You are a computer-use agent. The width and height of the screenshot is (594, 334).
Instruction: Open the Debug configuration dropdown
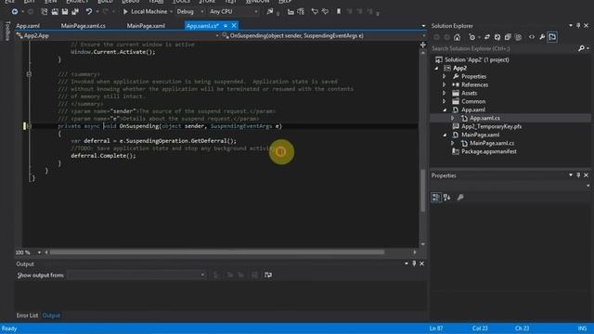point(190,12)
